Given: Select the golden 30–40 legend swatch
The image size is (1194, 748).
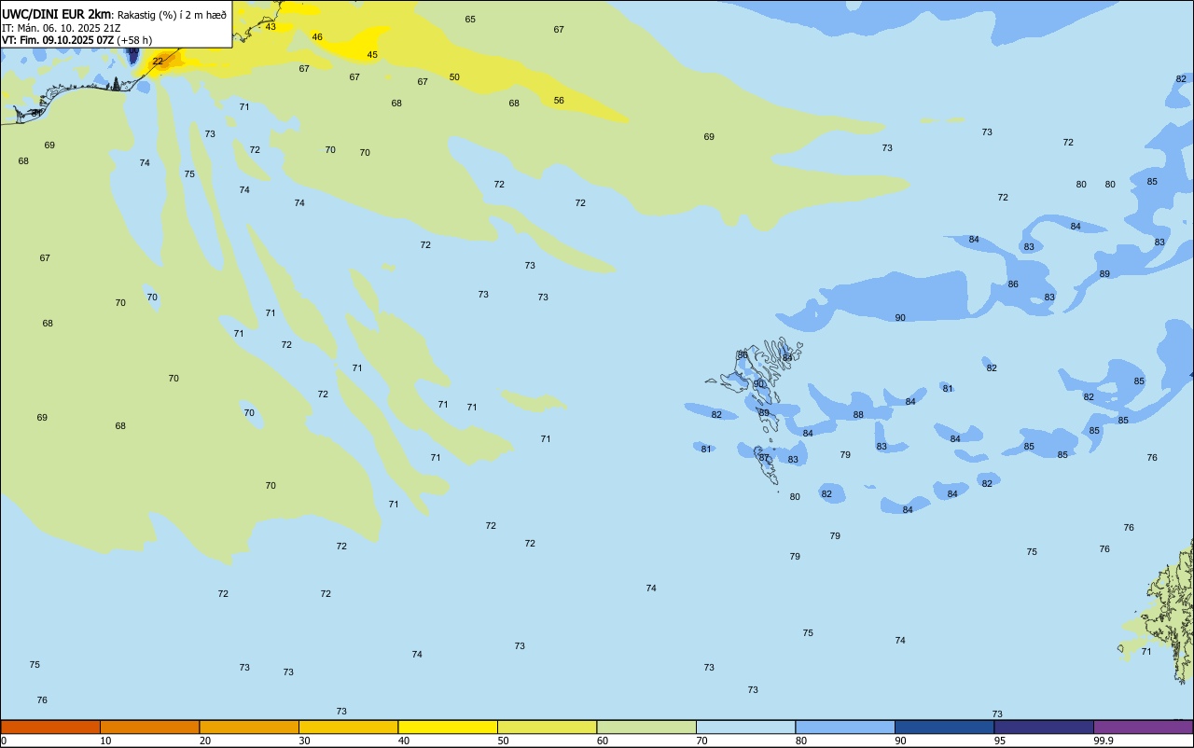Looking at the screenshot, I should pyautogui.click(x=348, y=727).
